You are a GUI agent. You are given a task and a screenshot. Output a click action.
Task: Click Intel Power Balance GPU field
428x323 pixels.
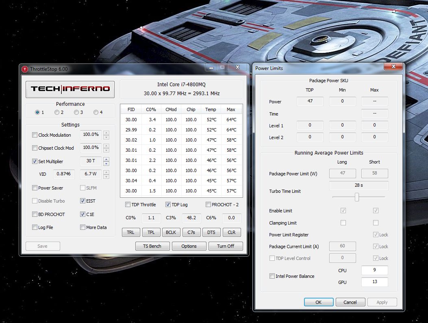pyautogui.click(x=375, y=282)
